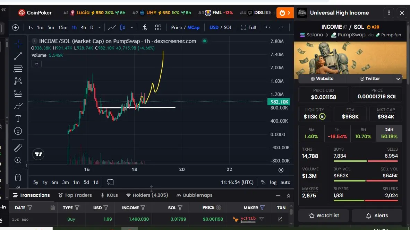Visit the token Website link
The image size is (410, 230).
click(x=322, y=79)
